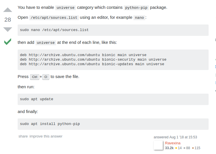
Task: Click the gold badge dot
Action: point(176,148)
